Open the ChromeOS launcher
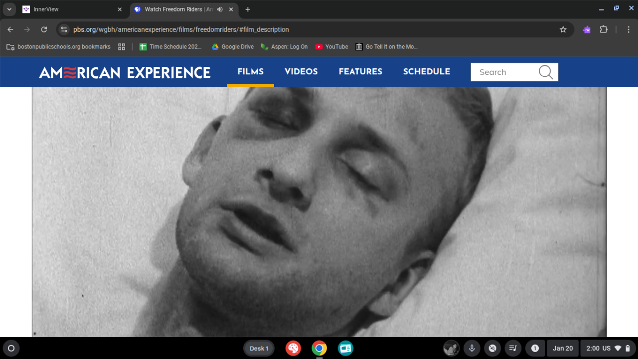The height and width of the screenshot is (359, 638). [x=11, y=349]
